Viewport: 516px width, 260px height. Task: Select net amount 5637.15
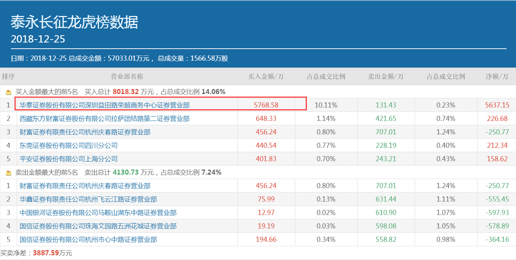point(497,105)
